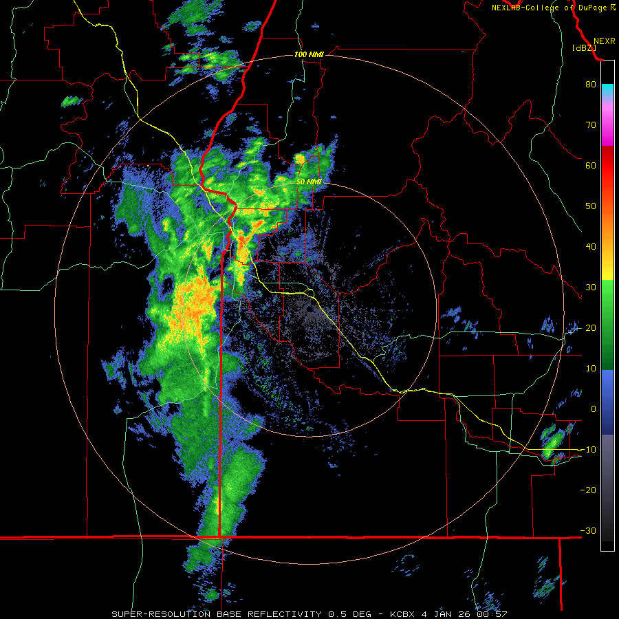619x619 pixels.
Task: Click the 100 NMI range ring label
Action: [x=309, y=54]
